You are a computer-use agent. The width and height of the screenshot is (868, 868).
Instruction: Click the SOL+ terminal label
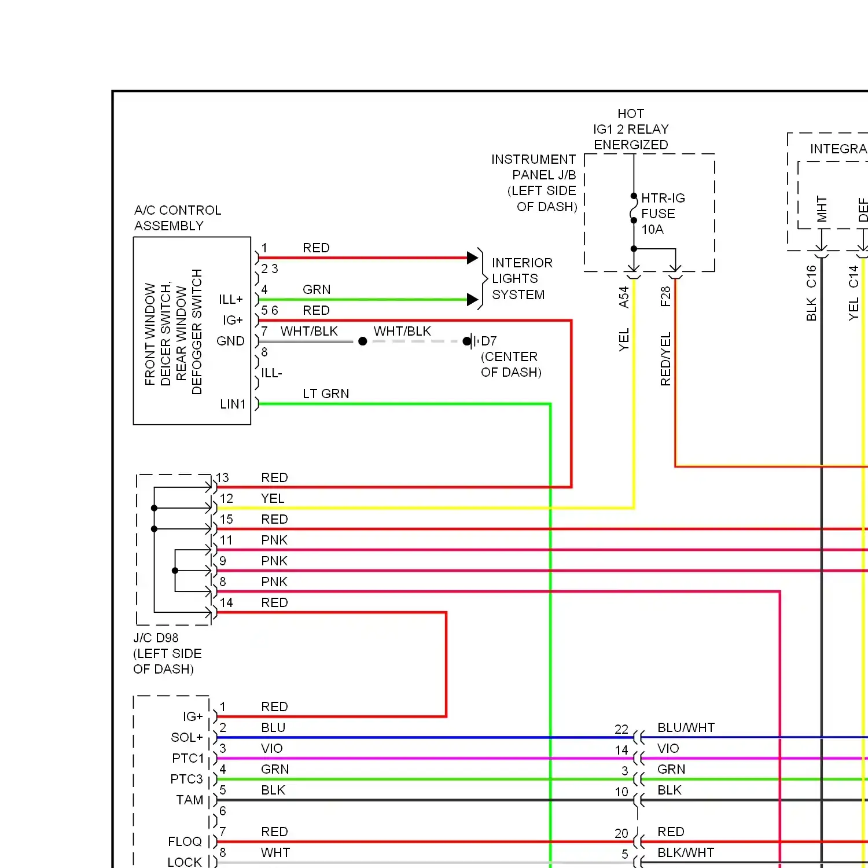[187, 737]
